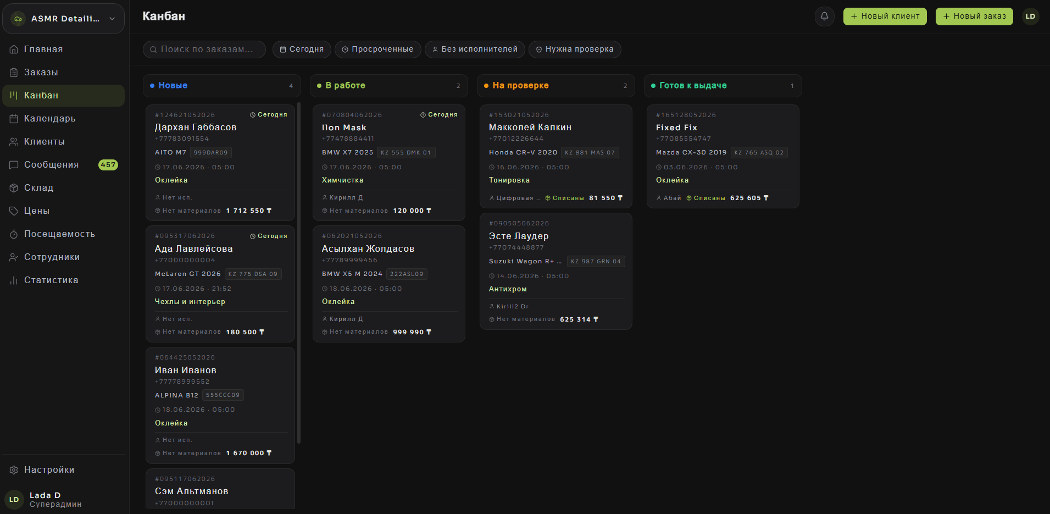The height and width of the screenshot is (514, 1050).
Task: Open Fixed Fix order card
Action: tap(723, 157)
